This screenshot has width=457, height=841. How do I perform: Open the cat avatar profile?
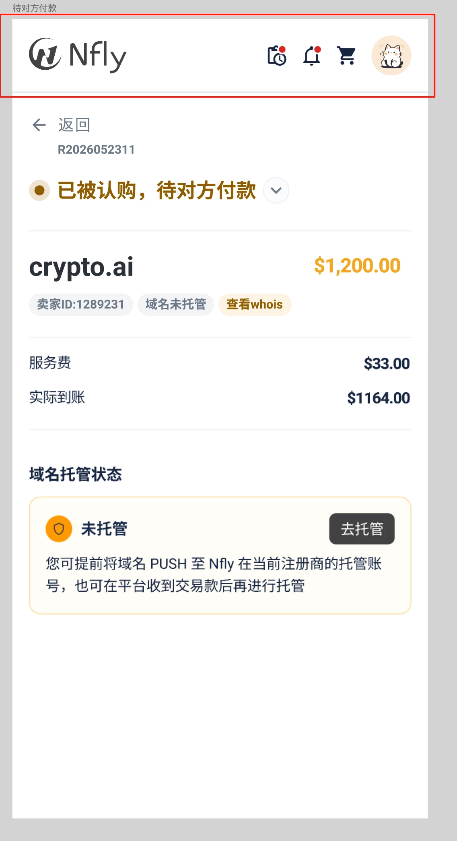click(391, 56)
